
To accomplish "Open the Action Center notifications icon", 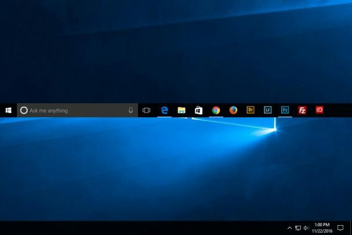I will [x=340, y=228].
